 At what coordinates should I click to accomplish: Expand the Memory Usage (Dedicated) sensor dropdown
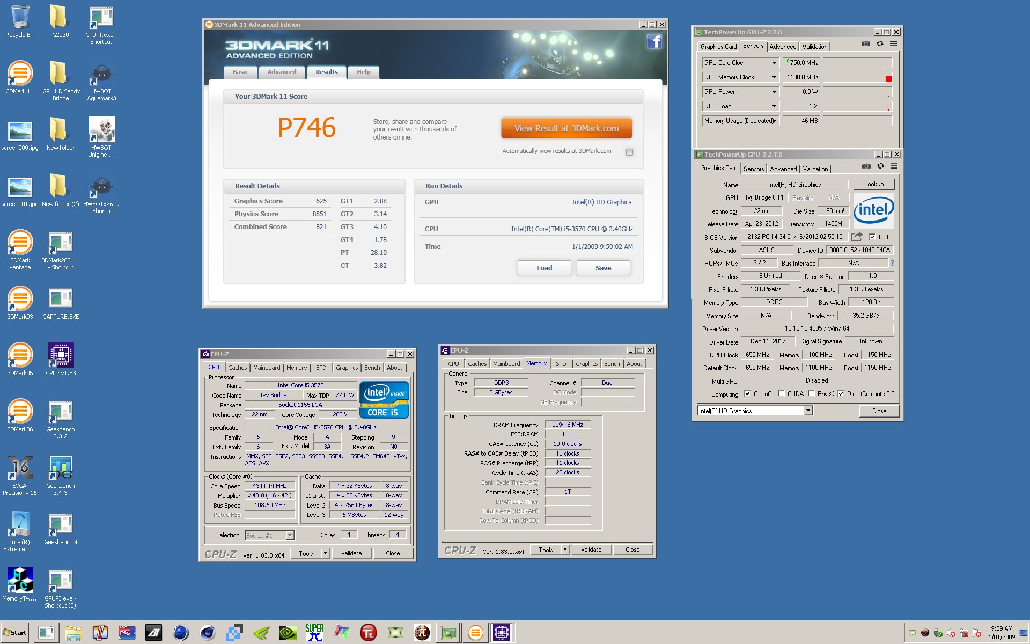click(x=774, y=121)
